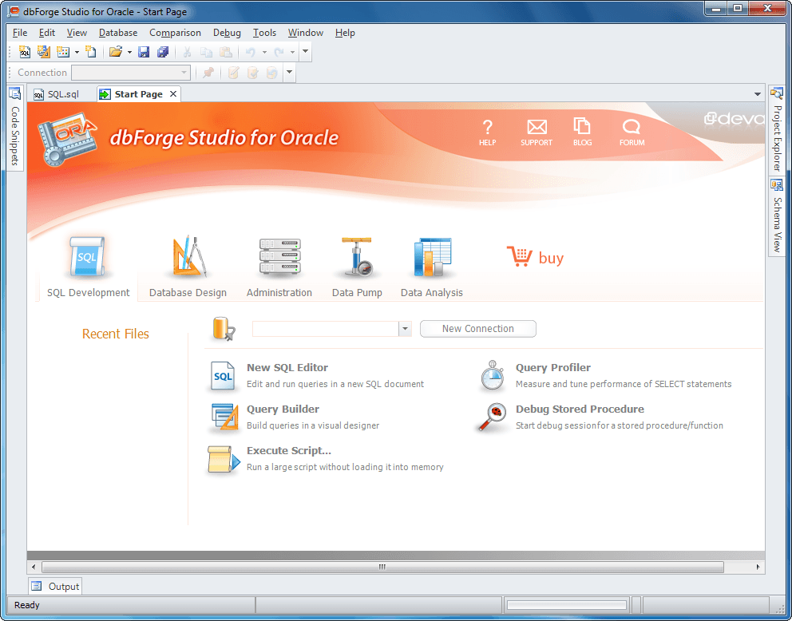792x621 pixels.
Task: Click the Paste clipboard icon
Action: [225, 52]
